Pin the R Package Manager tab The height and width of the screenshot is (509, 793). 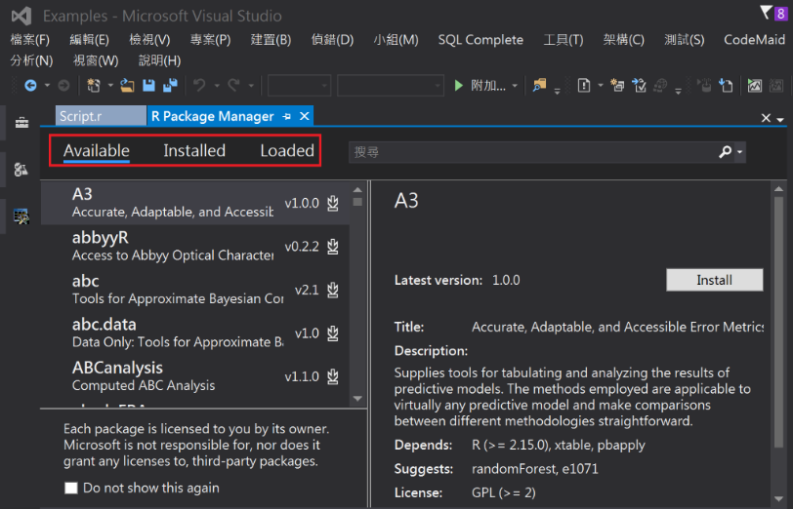click(287, 117)
